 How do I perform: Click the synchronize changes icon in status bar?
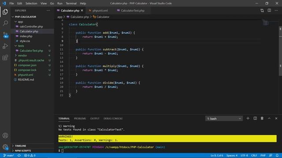pyautogui.click(x=19, y=155)
